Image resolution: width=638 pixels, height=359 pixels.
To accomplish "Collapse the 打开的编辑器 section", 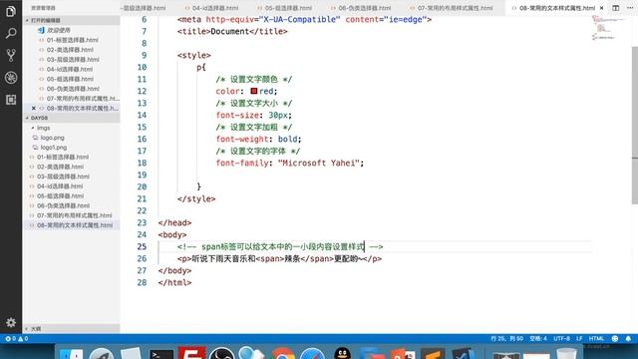I will (71, 20).
